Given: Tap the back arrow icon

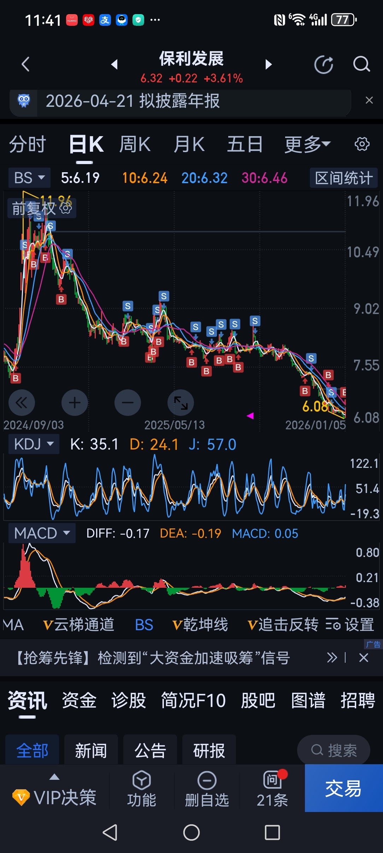Looking at the screenshot, I should [x=25, y=64].
